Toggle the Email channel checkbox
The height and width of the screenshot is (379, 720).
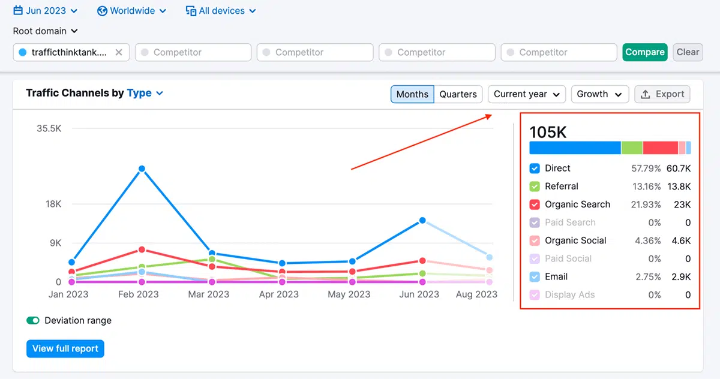click(534, 276)
